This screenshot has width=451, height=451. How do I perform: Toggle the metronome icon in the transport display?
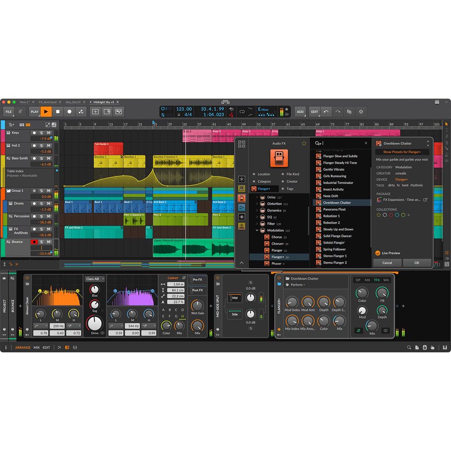[x=179, y=115]
